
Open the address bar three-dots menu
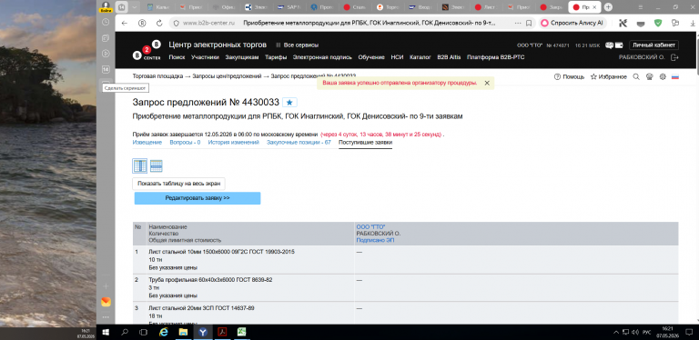tap(518, 23)
